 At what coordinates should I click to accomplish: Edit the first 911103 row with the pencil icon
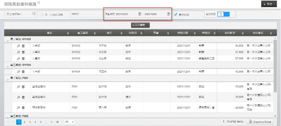coord(18,46)
